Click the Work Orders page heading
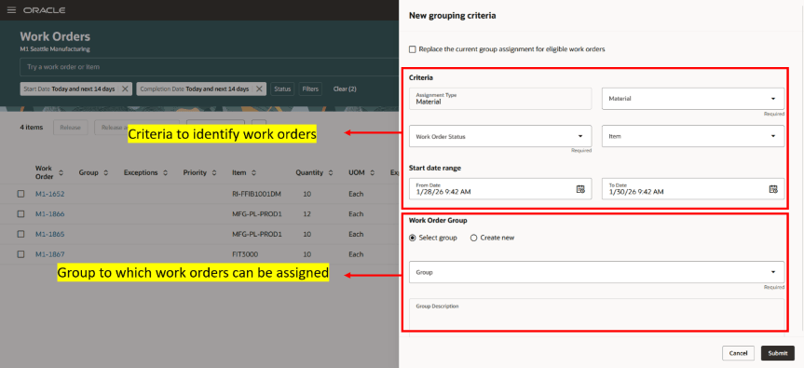804x368 pixels. pyautogui.click(x=55, y=36)
